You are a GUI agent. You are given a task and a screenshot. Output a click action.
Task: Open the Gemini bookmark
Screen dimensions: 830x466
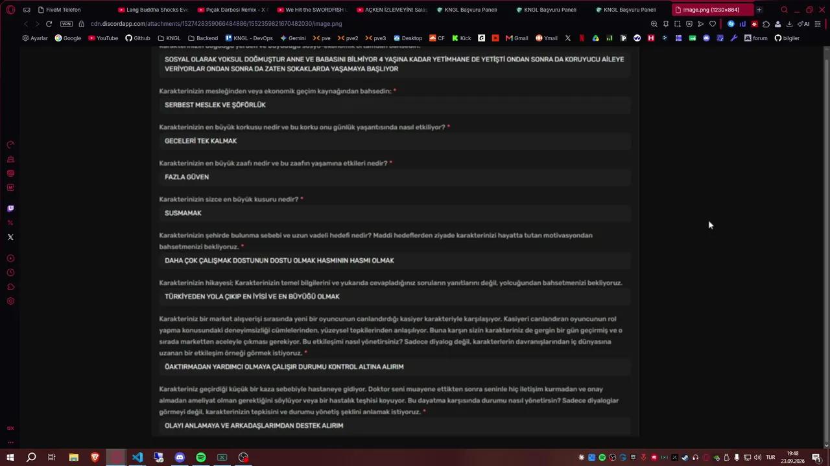(292, 38)
